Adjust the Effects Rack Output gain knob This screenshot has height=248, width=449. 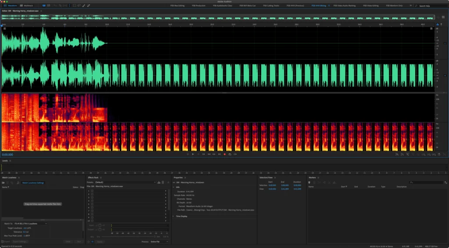point(100,230)
